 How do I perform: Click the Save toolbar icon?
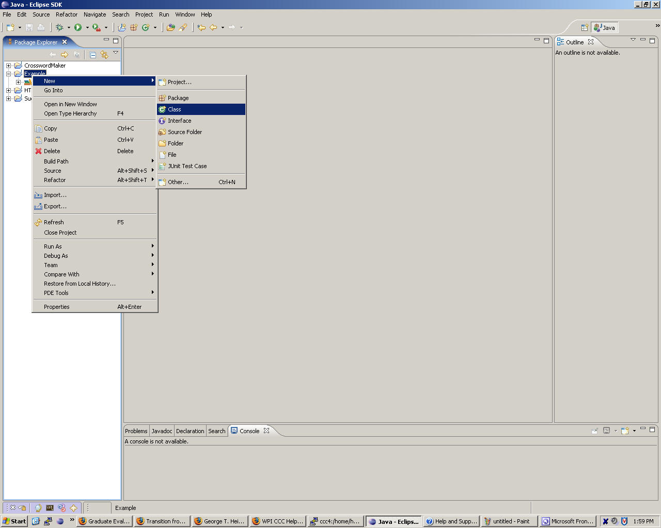click(x=29, y=27)
